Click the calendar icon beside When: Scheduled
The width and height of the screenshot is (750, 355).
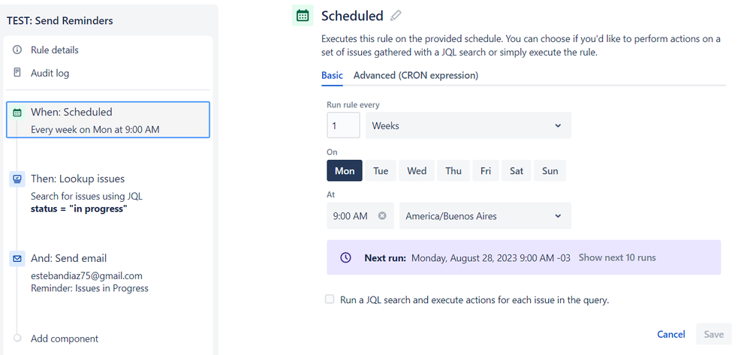[17, 113]
